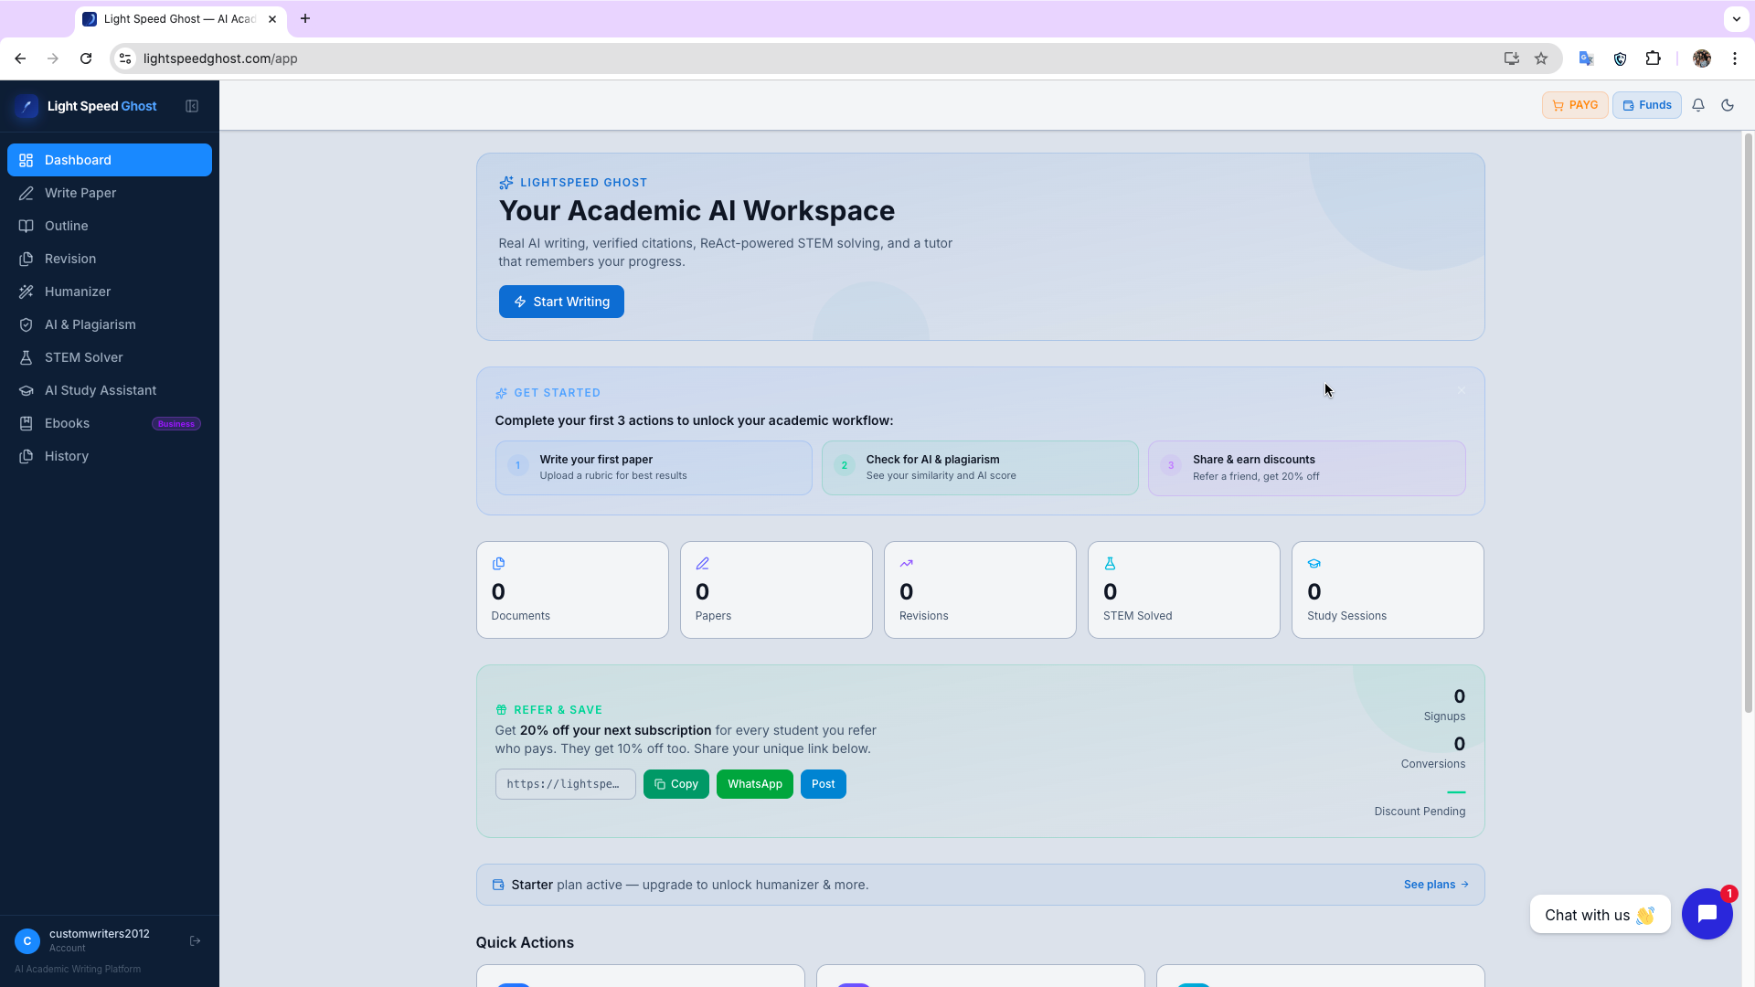
Task: Open Ebooks section
Action: [110, 423]
